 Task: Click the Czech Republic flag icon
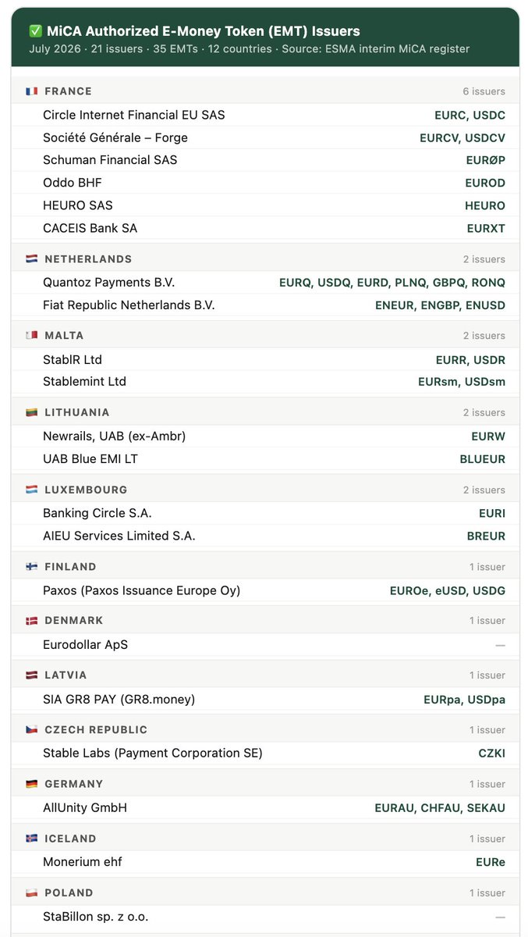[31, 730]
